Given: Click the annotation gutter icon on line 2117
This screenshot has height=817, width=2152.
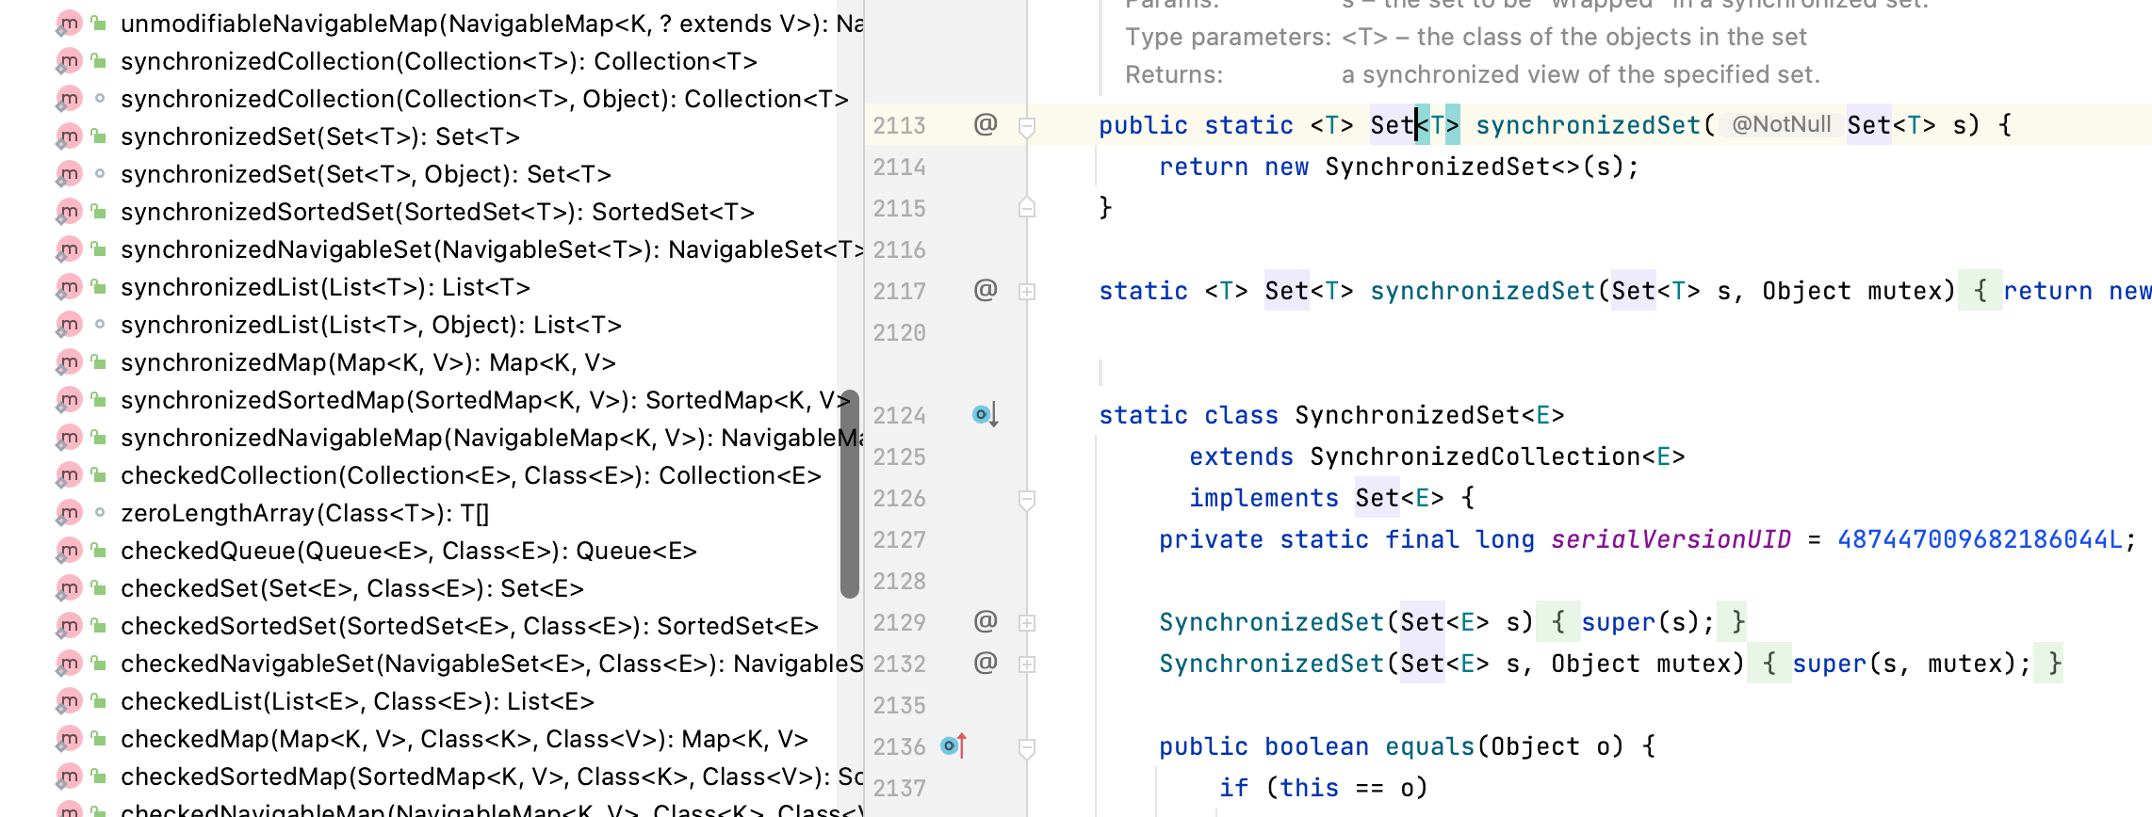Looking at the screenshot, I should pos(985,290).
